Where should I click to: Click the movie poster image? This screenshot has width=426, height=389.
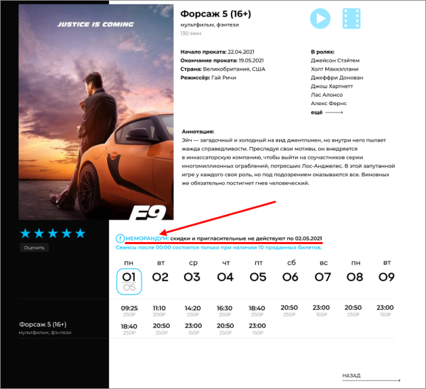pyautogui.click(x=96, y=112)
